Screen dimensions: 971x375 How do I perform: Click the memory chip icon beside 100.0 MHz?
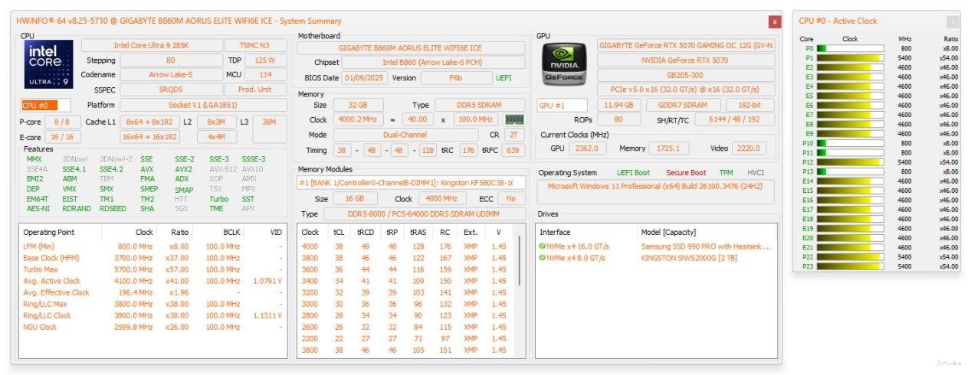[513, 119]
